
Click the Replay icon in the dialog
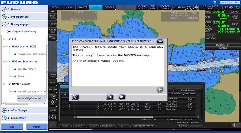(x=76, y=97)
